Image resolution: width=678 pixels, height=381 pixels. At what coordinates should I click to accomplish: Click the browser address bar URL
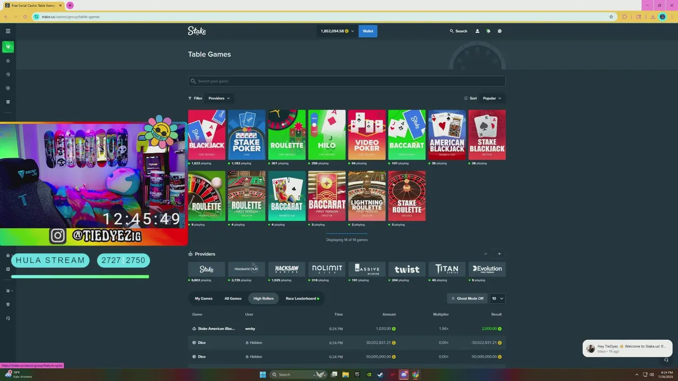[x=70, y=16]
